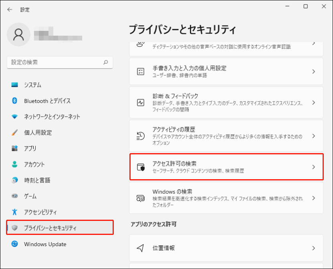
Task: Click the shield icon for プライバシーとセキュリティ
Action: [14, 228]
